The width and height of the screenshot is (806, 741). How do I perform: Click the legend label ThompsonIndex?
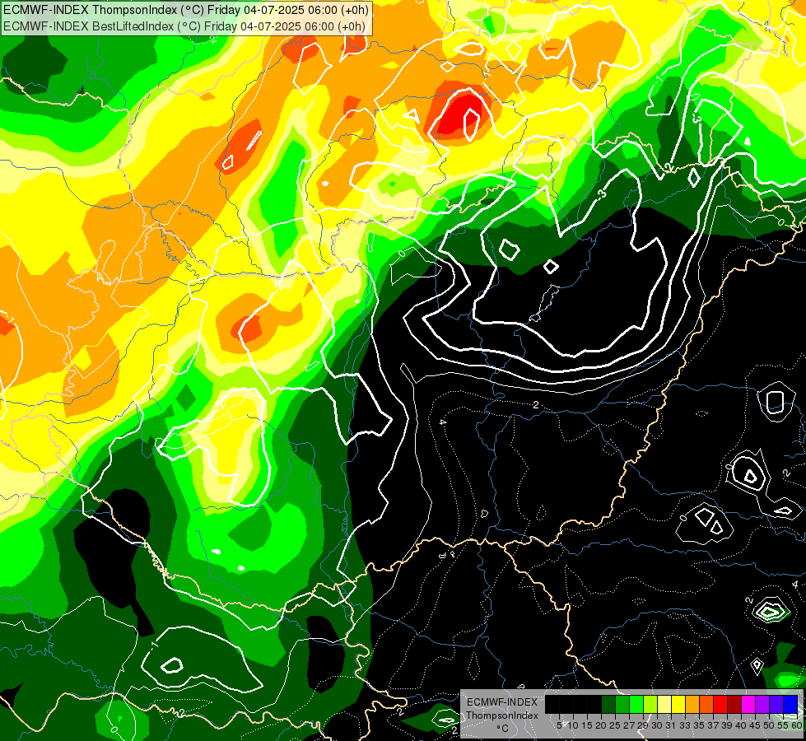point(502,715)
